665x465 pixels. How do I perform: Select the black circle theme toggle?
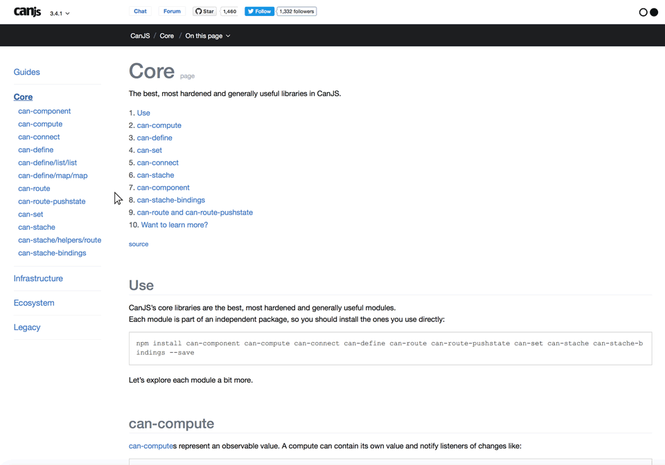[x=653, y=12]
